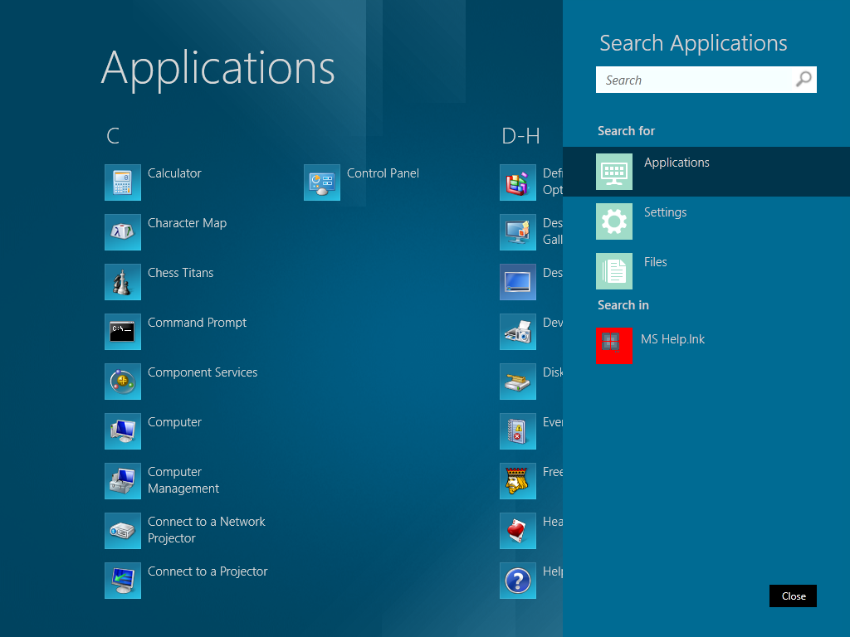Open the Hearts card game icon
The width and height of the screenshot is (850, 637).
518,532
